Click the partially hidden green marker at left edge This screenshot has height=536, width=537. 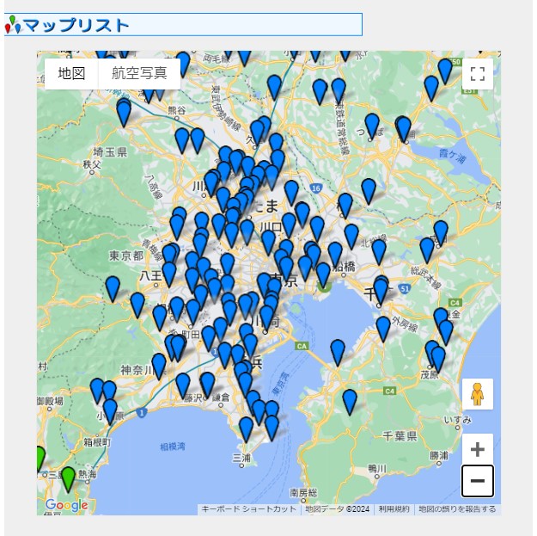click(40, 459)
